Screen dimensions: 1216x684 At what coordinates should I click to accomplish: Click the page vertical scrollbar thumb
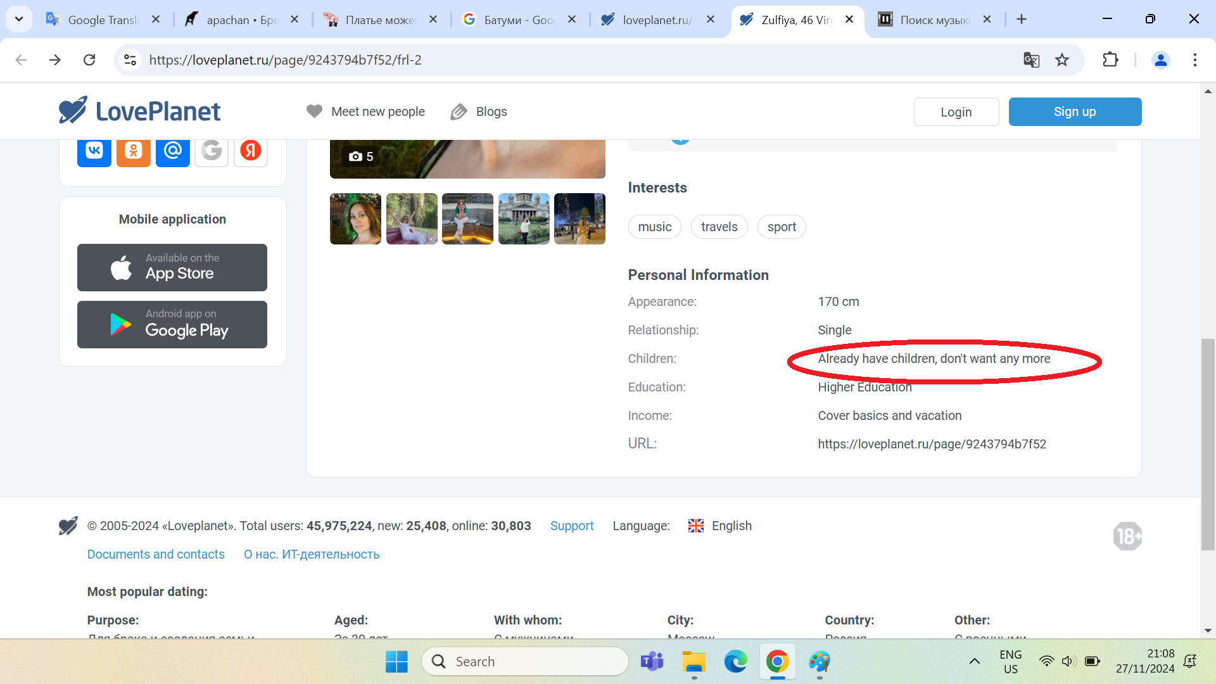pyautogui.click(x=1208, y=443)
